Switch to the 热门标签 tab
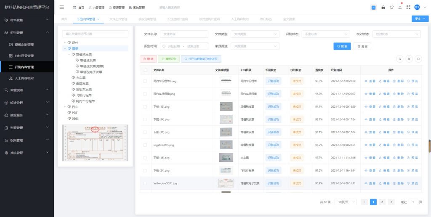 point(266,19)
